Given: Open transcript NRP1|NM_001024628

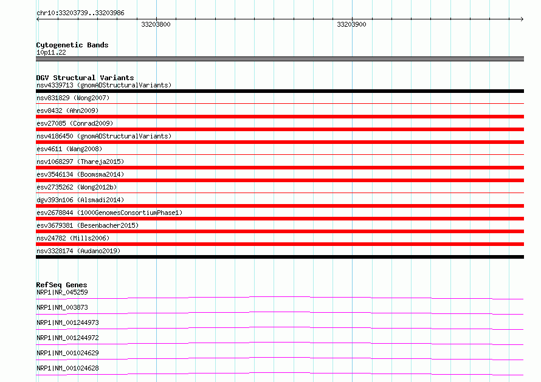Looking at the screenshot, I should [x=67, y=368].
